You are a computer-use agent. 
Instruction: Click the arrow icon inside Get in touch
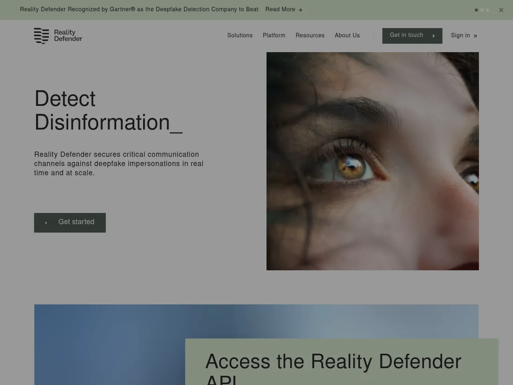point(434,36)
